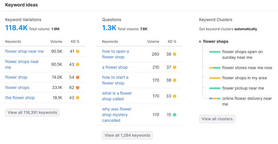Open the 'flower shop near me' keyword link
278x144 pixels.
(x=24, y=51)
